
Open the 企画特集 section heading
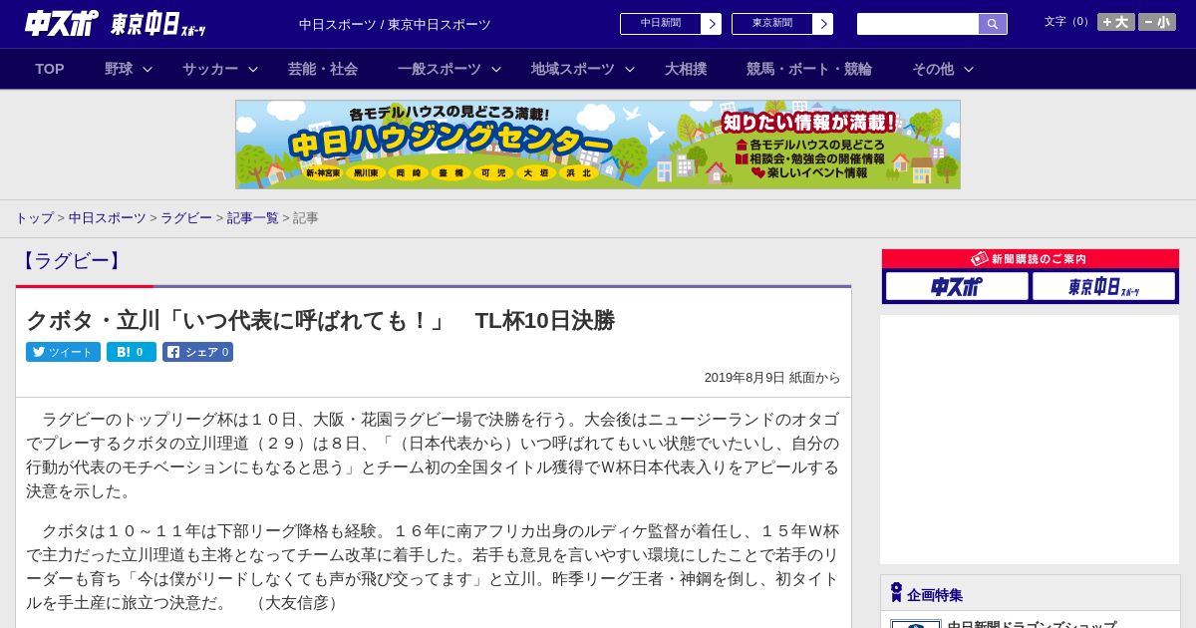point(935,595)
